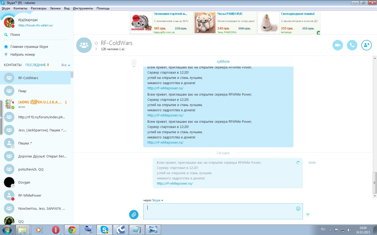Open NowSeeYou, Jess, SANYA74 group chat
The height and width of the screenshot is (235, 377).
(x=35, y=208)
